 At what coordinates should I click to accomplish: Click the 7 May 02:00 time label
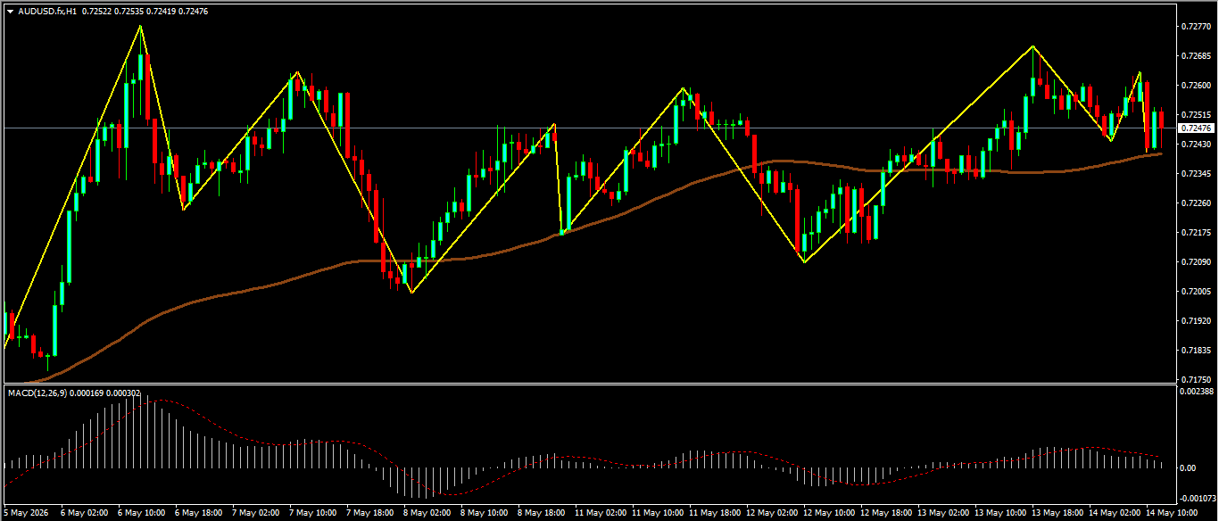pos(255,514)
